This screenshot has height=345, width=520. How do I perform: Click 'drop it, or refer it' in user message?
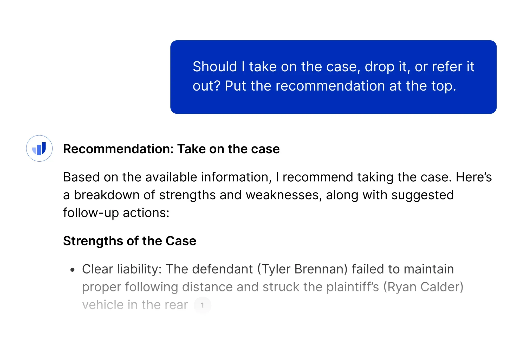point(419,67)
